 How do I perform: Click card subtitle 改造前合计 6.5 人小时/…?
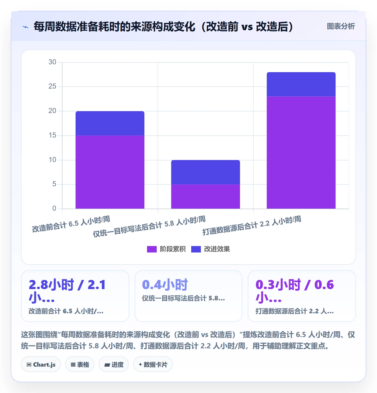point(66,311)
